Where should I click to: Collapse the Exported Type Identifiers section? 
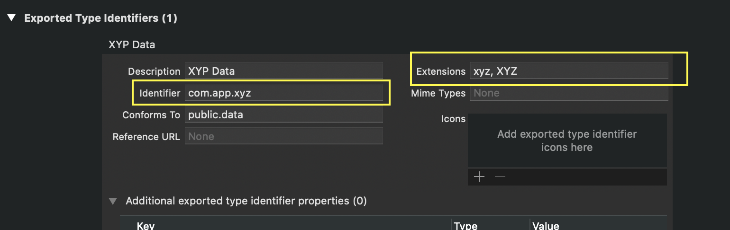12,18
